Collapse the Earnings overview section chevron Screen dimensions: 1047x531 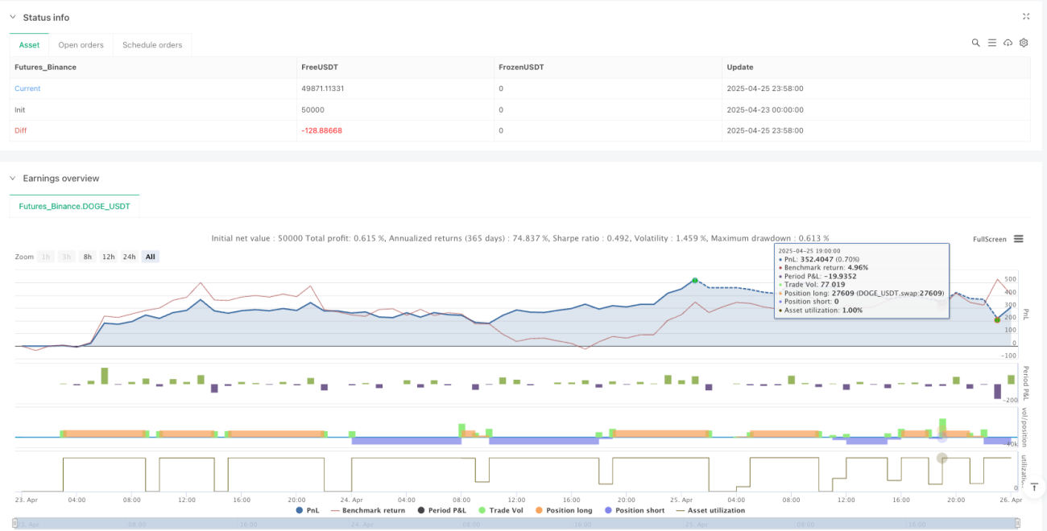coord(12,179)
